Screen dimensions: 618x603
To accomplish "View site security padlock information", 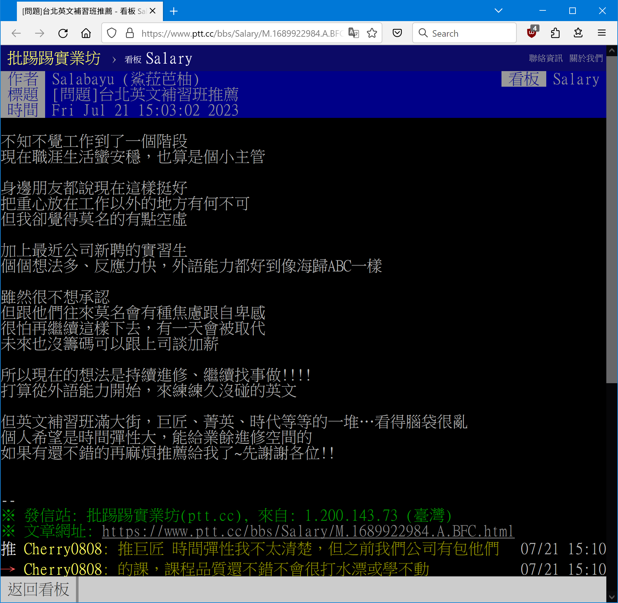I will point(130,33).
